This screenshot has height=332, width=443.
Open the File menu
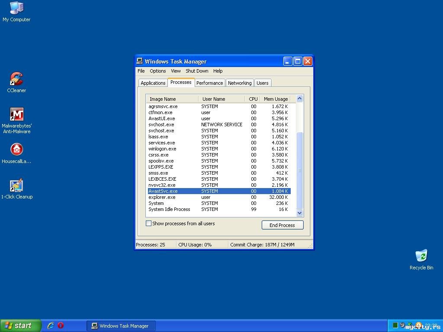point(141,71)
